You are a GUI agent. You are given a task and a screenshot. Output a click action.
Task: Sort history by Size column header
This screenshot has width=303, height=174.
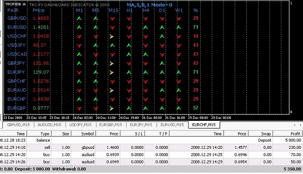[x=62, y=134]
